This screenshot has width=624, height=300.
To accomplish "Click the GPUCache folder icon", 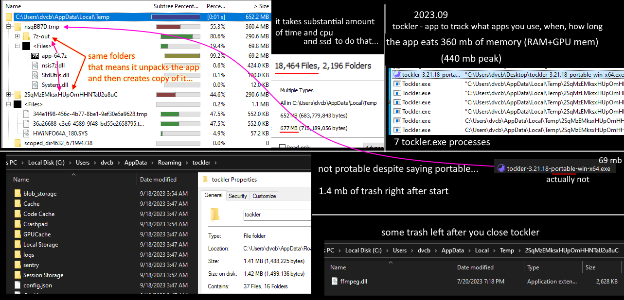I will [18, 234].
